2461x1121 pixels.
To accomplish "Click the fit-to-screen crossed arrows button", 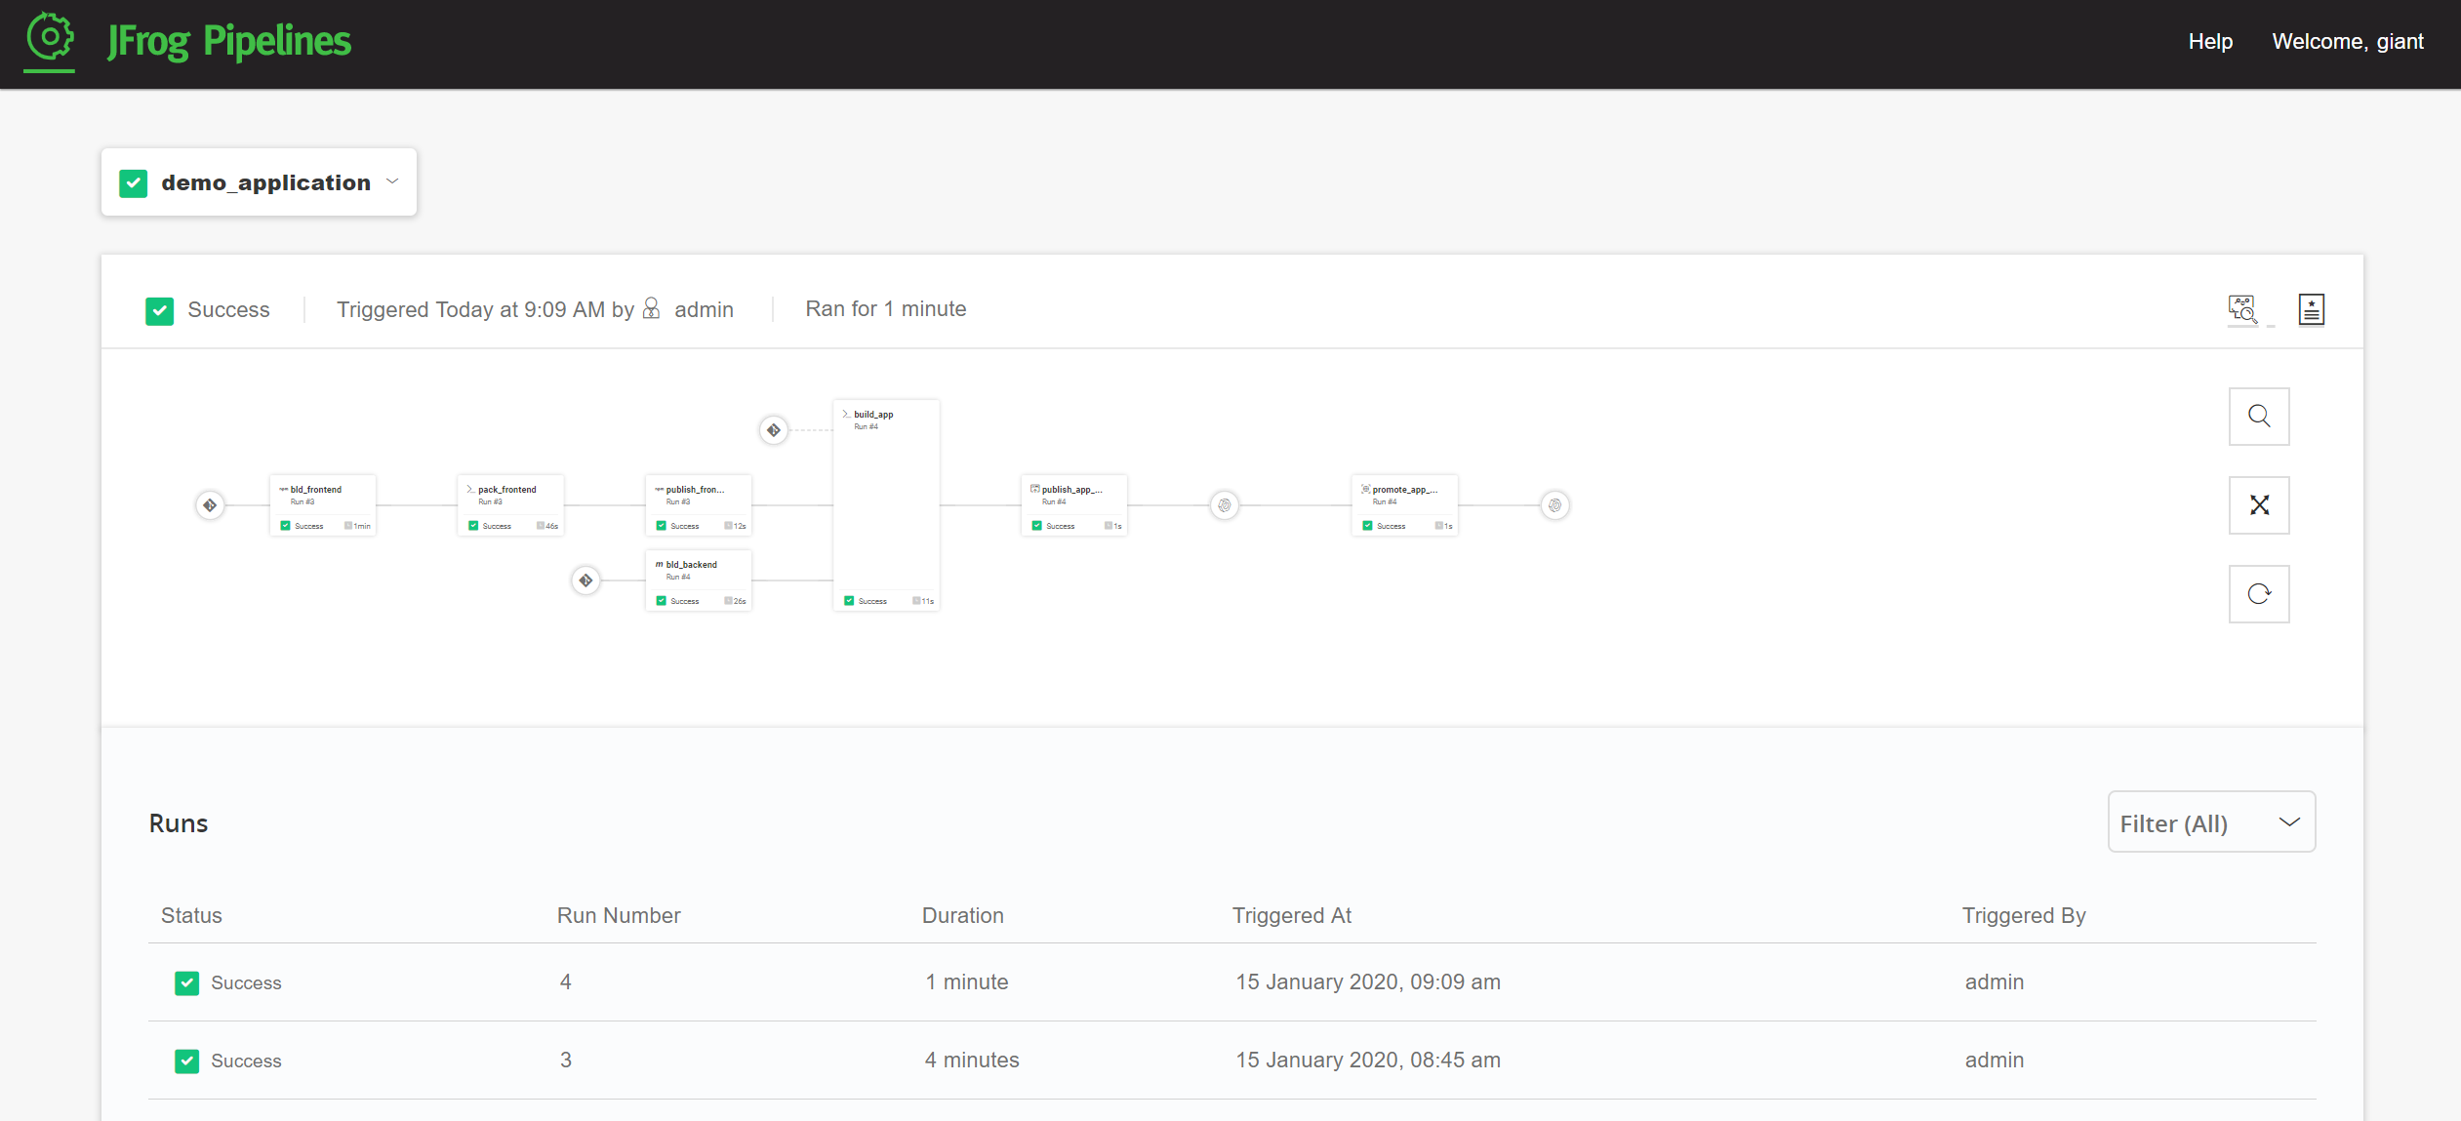I will [2258, 505].
